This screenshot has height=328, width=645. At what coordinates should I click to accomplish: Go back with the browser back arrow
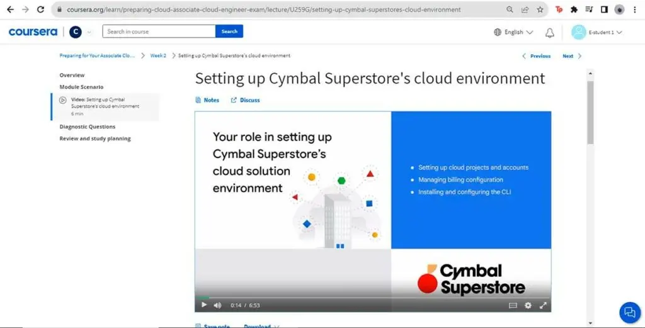point(10,9)
